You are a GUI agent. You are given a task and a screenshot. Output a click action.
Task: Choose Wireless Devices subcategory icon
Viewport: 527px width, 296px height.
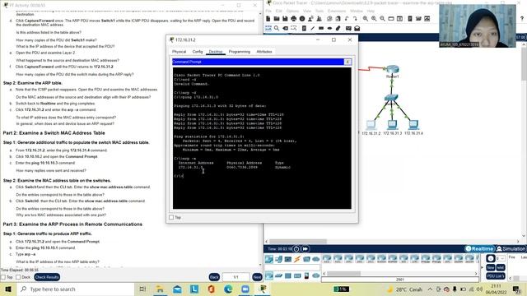coord(297,276)
